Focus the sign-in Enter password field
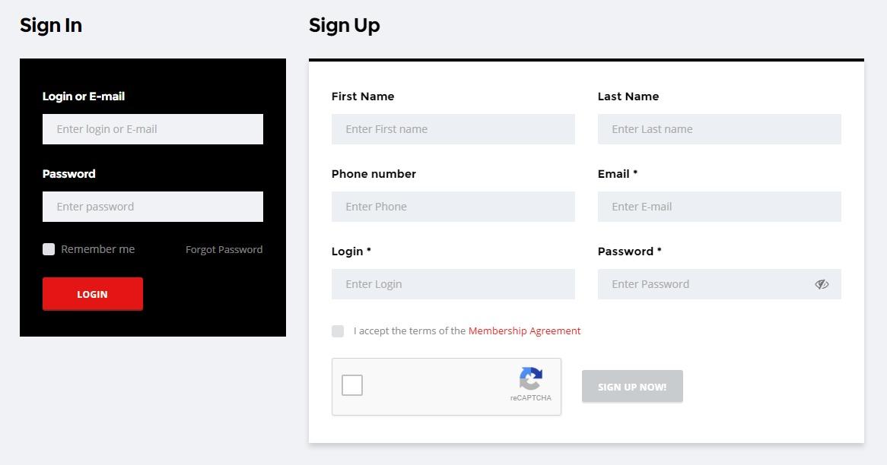887x465 pixels. point(153,206)
